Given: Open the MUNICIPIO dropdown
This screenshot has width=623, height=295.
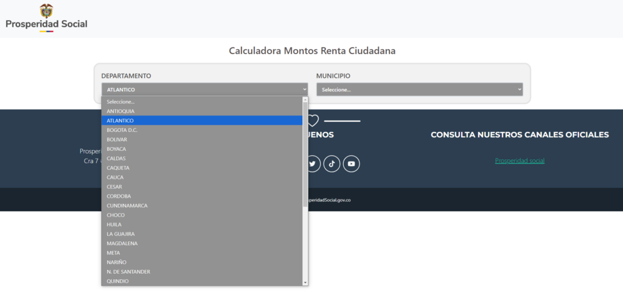Looking at the screenshot, I should coord(420,90).
